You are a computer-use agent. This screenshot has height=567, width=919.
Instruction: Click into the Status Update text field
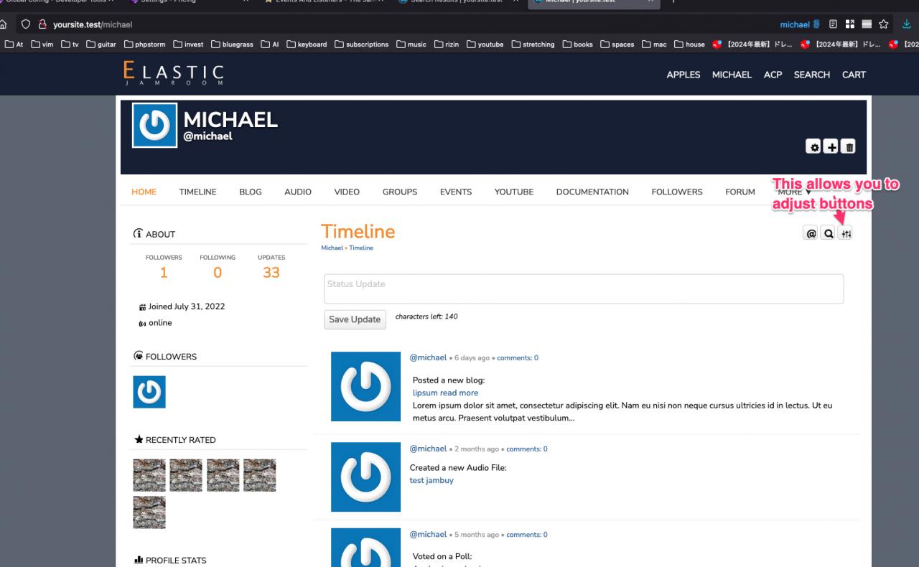click(x=583, y=289)
